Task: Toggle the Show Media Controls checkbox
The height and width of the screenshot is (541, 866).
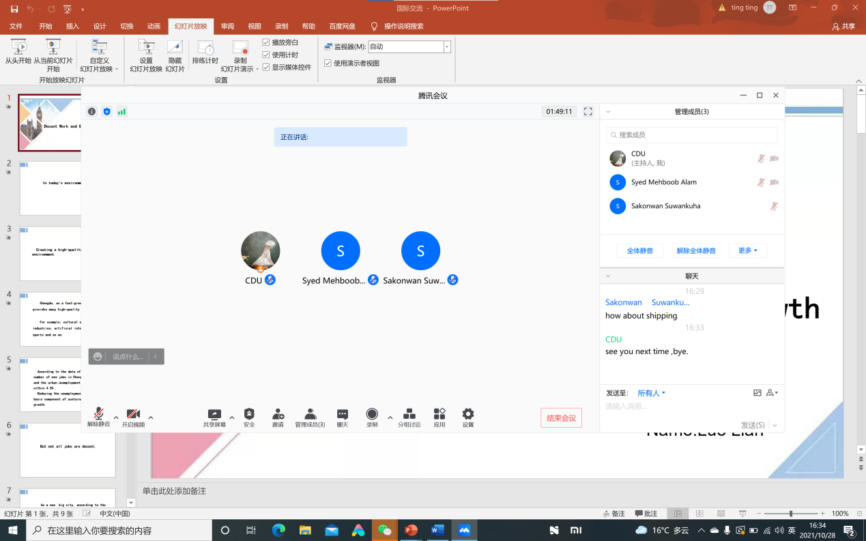Action: 266,67
